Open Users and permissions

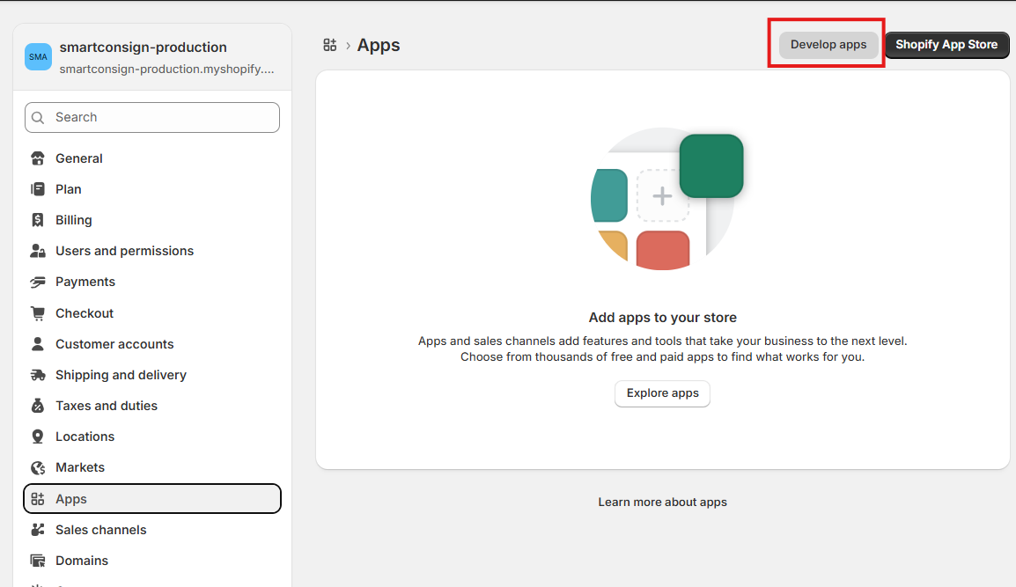(x=152, y=251)
